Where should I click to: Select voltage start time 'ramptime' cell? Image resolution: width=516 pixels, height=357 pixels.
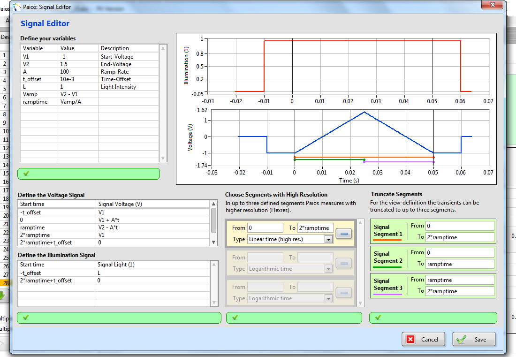[x=57, y=228]
